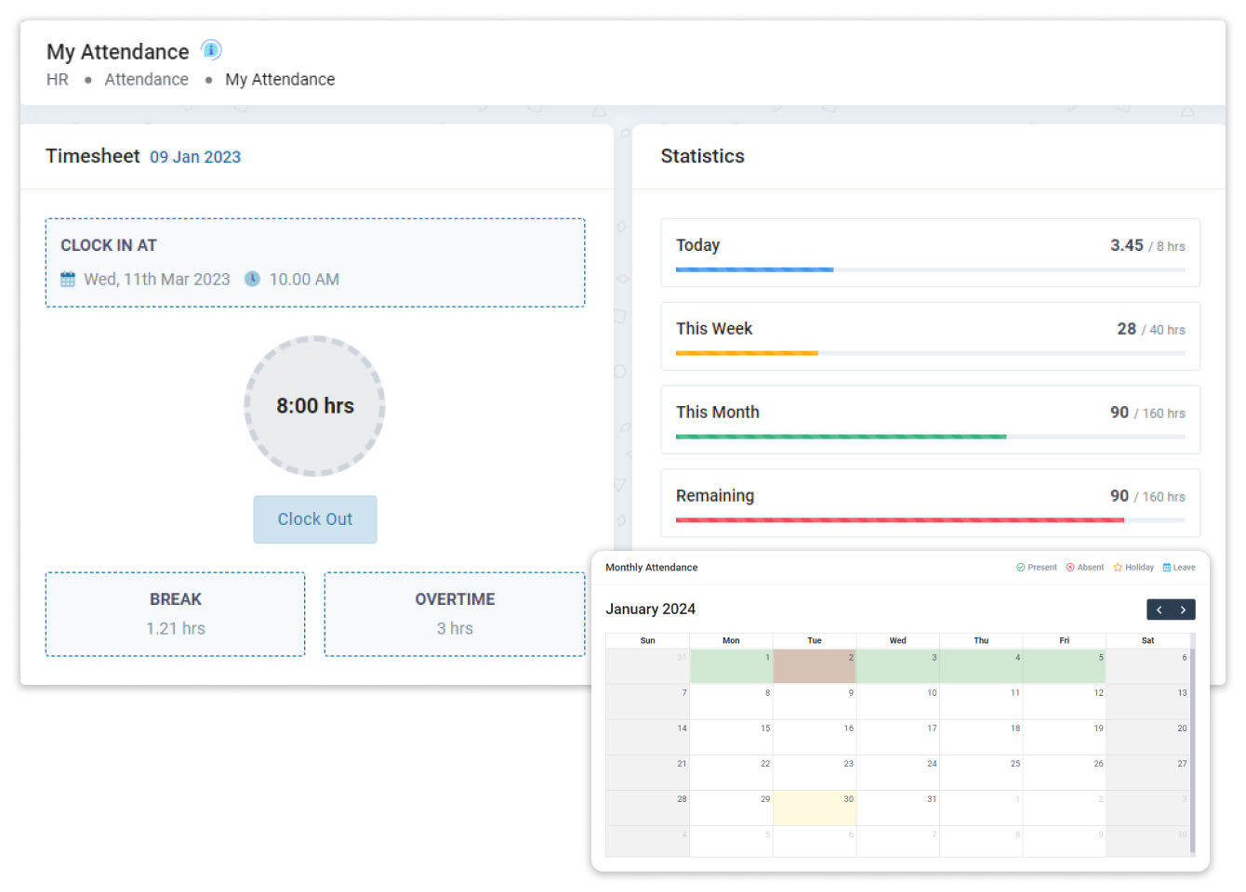Viewport: 1246px width, 892px height.
Task: Click the Present checkmark legend icon
Action: point(1020,568)
